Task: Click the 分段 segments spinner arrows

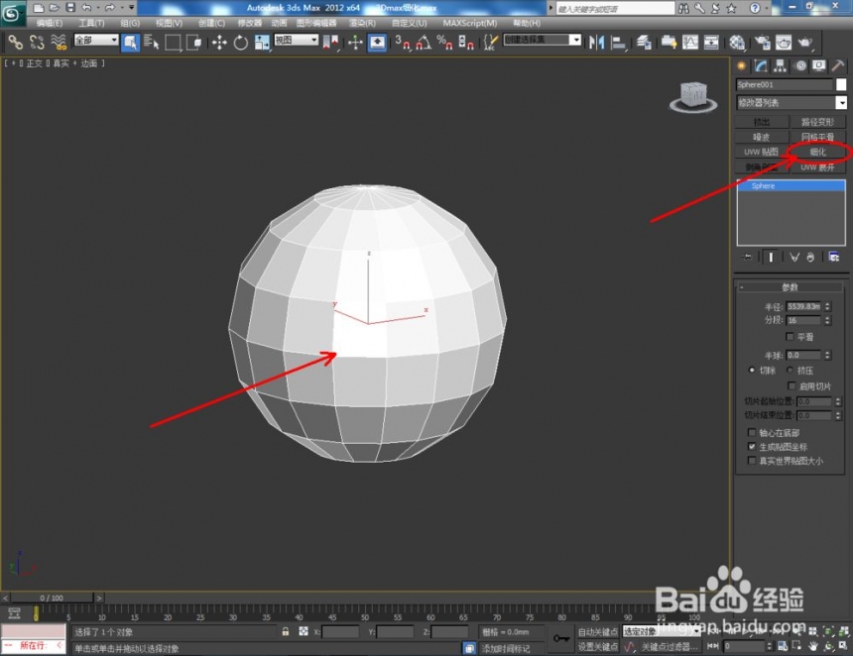Action: pyautogui.click(x=827, y=321)
